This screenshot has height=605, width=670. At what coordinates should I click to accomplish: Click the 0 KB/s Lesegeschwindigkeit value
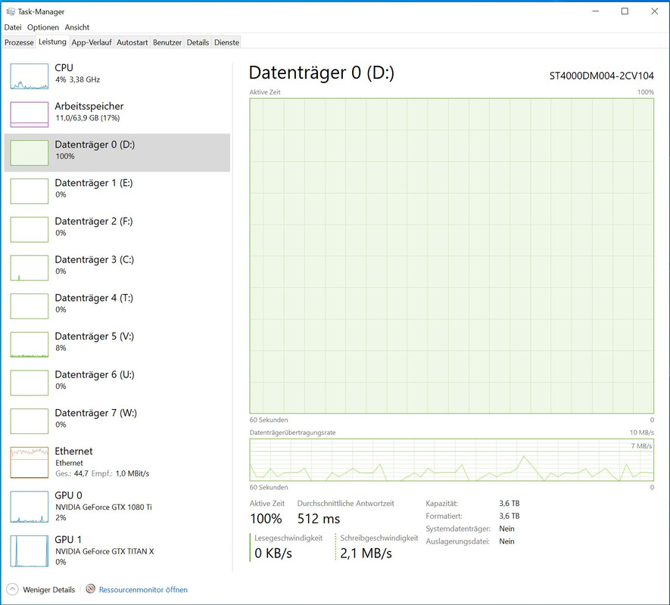273,554
